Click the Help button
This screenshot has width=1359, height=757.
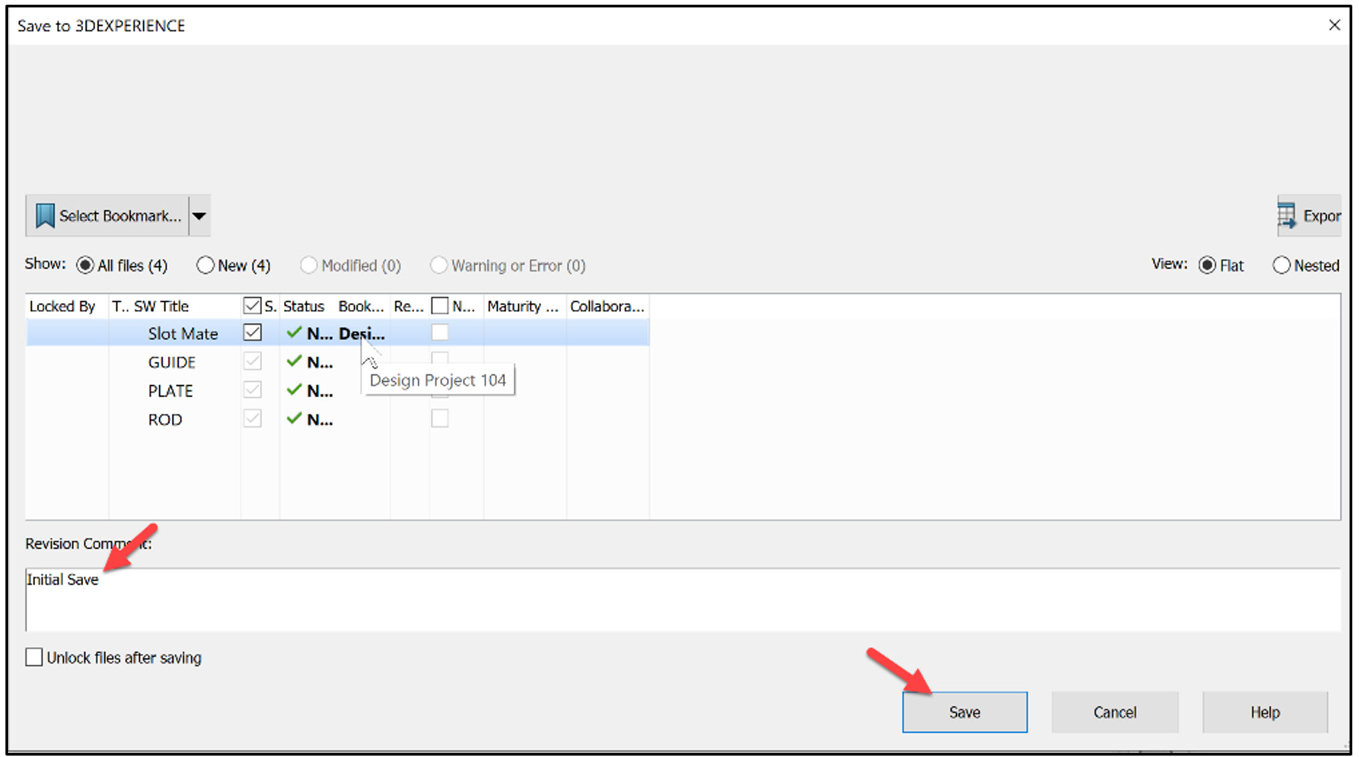(1265, 711)
